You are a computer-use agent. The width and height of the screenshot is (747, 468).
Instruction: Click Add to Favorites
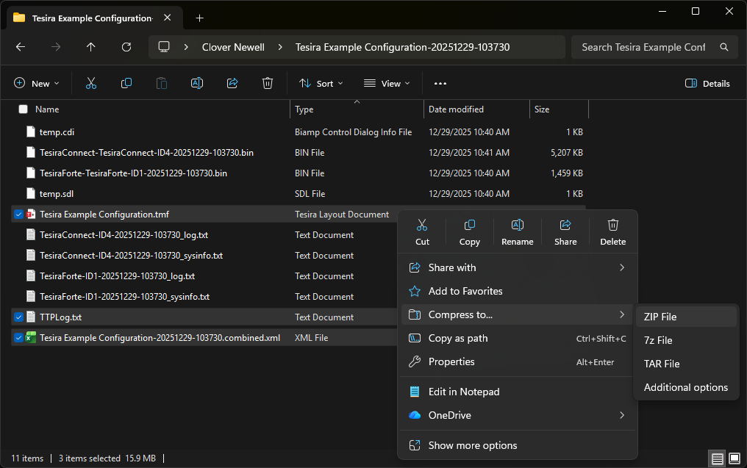click(465, 291)
